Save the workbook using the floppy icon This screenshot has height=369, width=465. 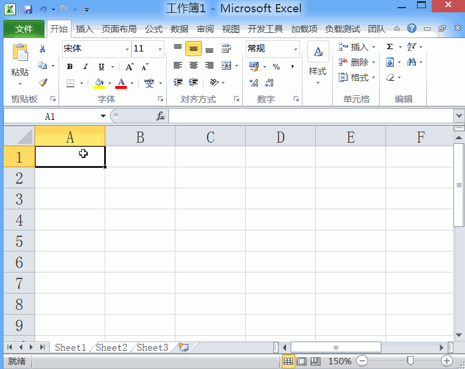pyautogui.click(x=28, y=9)
